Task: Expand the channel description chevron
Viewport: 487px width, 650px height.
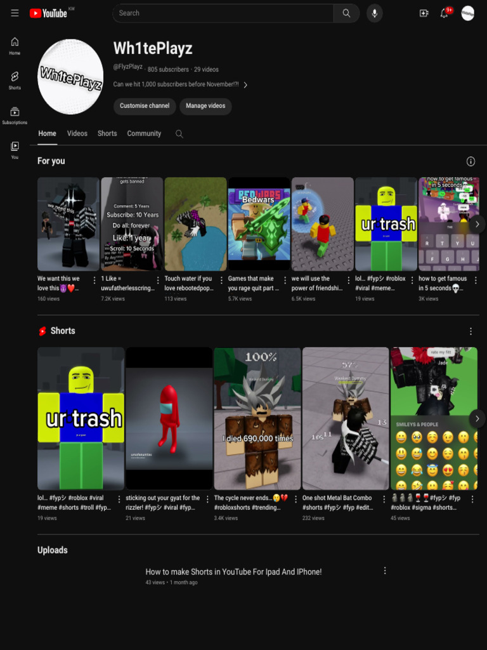Action: click(245, 85)
